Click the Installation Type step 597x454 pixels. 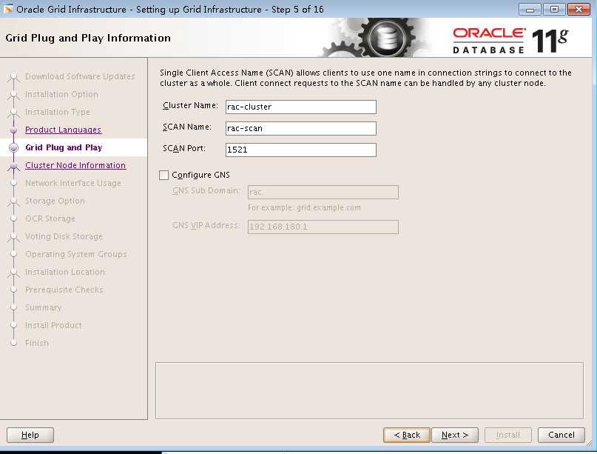coord(58,112)
